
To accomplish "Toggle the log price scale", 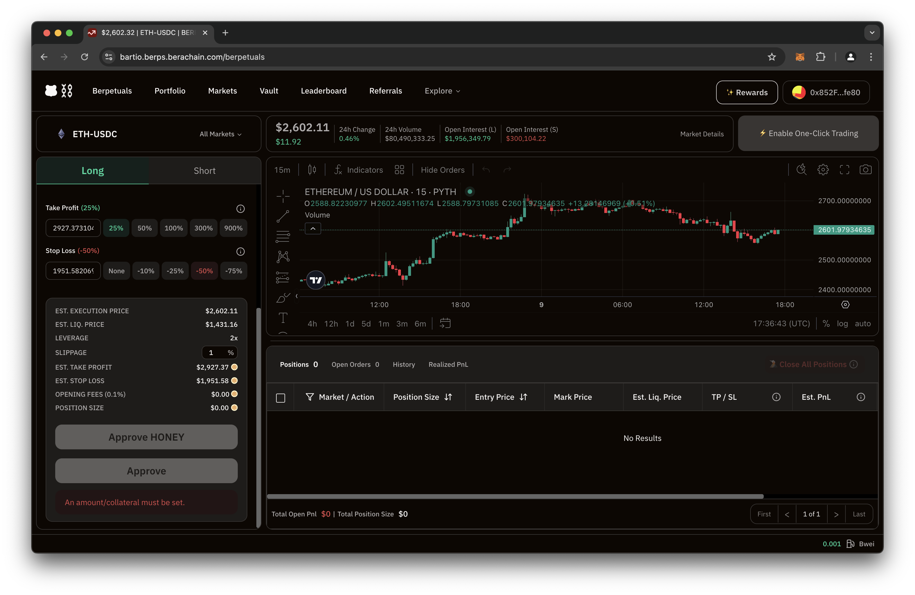I will [x=842, y=324].
